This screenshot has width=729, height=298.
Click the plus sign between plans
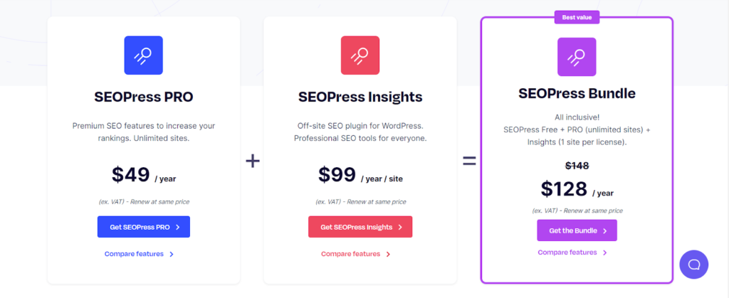click(252, 161)
